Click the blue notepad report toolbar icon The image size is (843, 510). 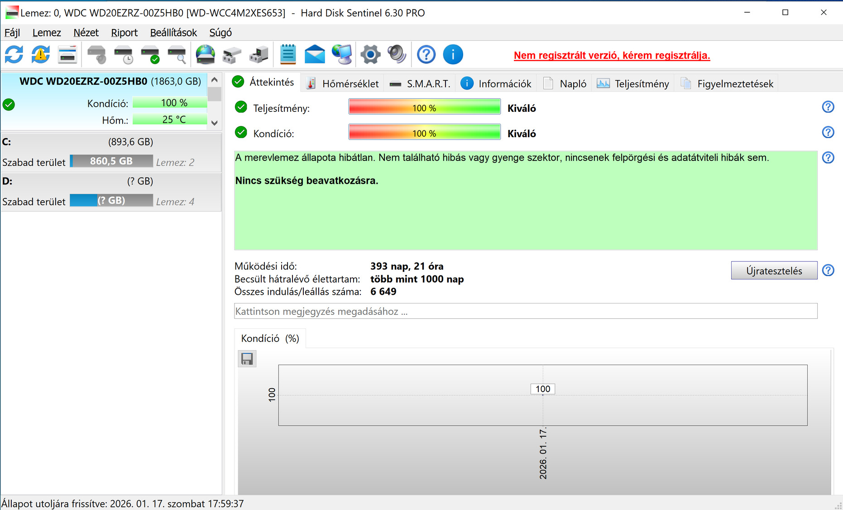point(288,55)
